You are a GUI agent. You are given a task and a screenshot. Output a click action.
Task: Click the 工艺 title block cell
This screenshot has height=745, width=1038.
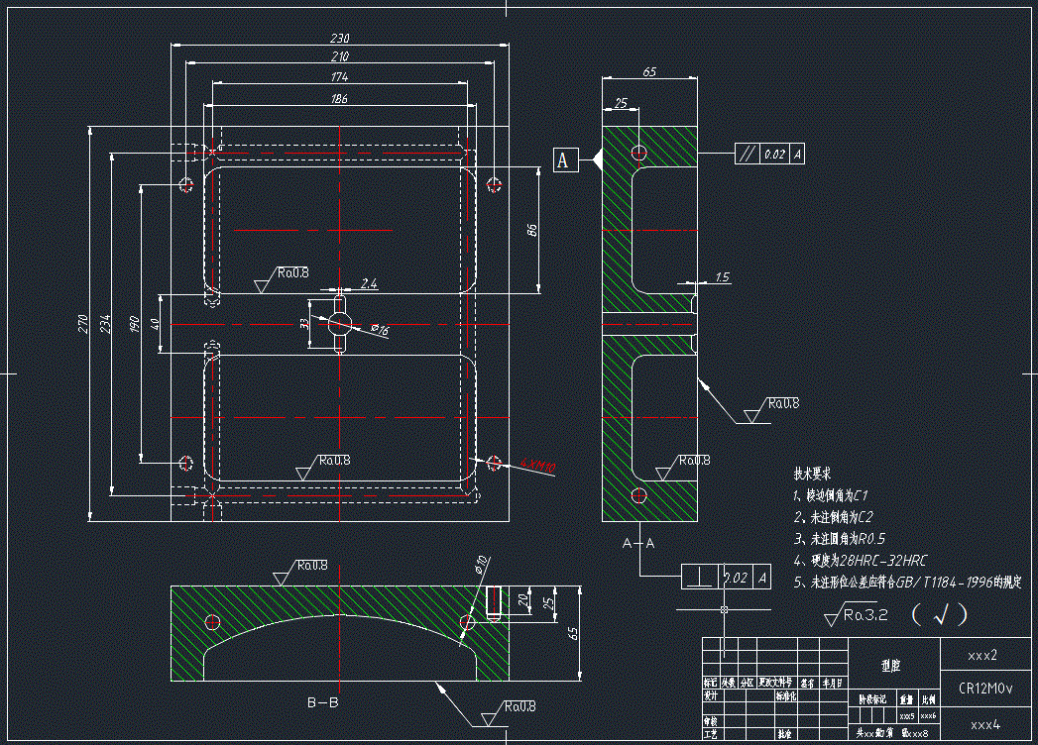tap(711, 734)
